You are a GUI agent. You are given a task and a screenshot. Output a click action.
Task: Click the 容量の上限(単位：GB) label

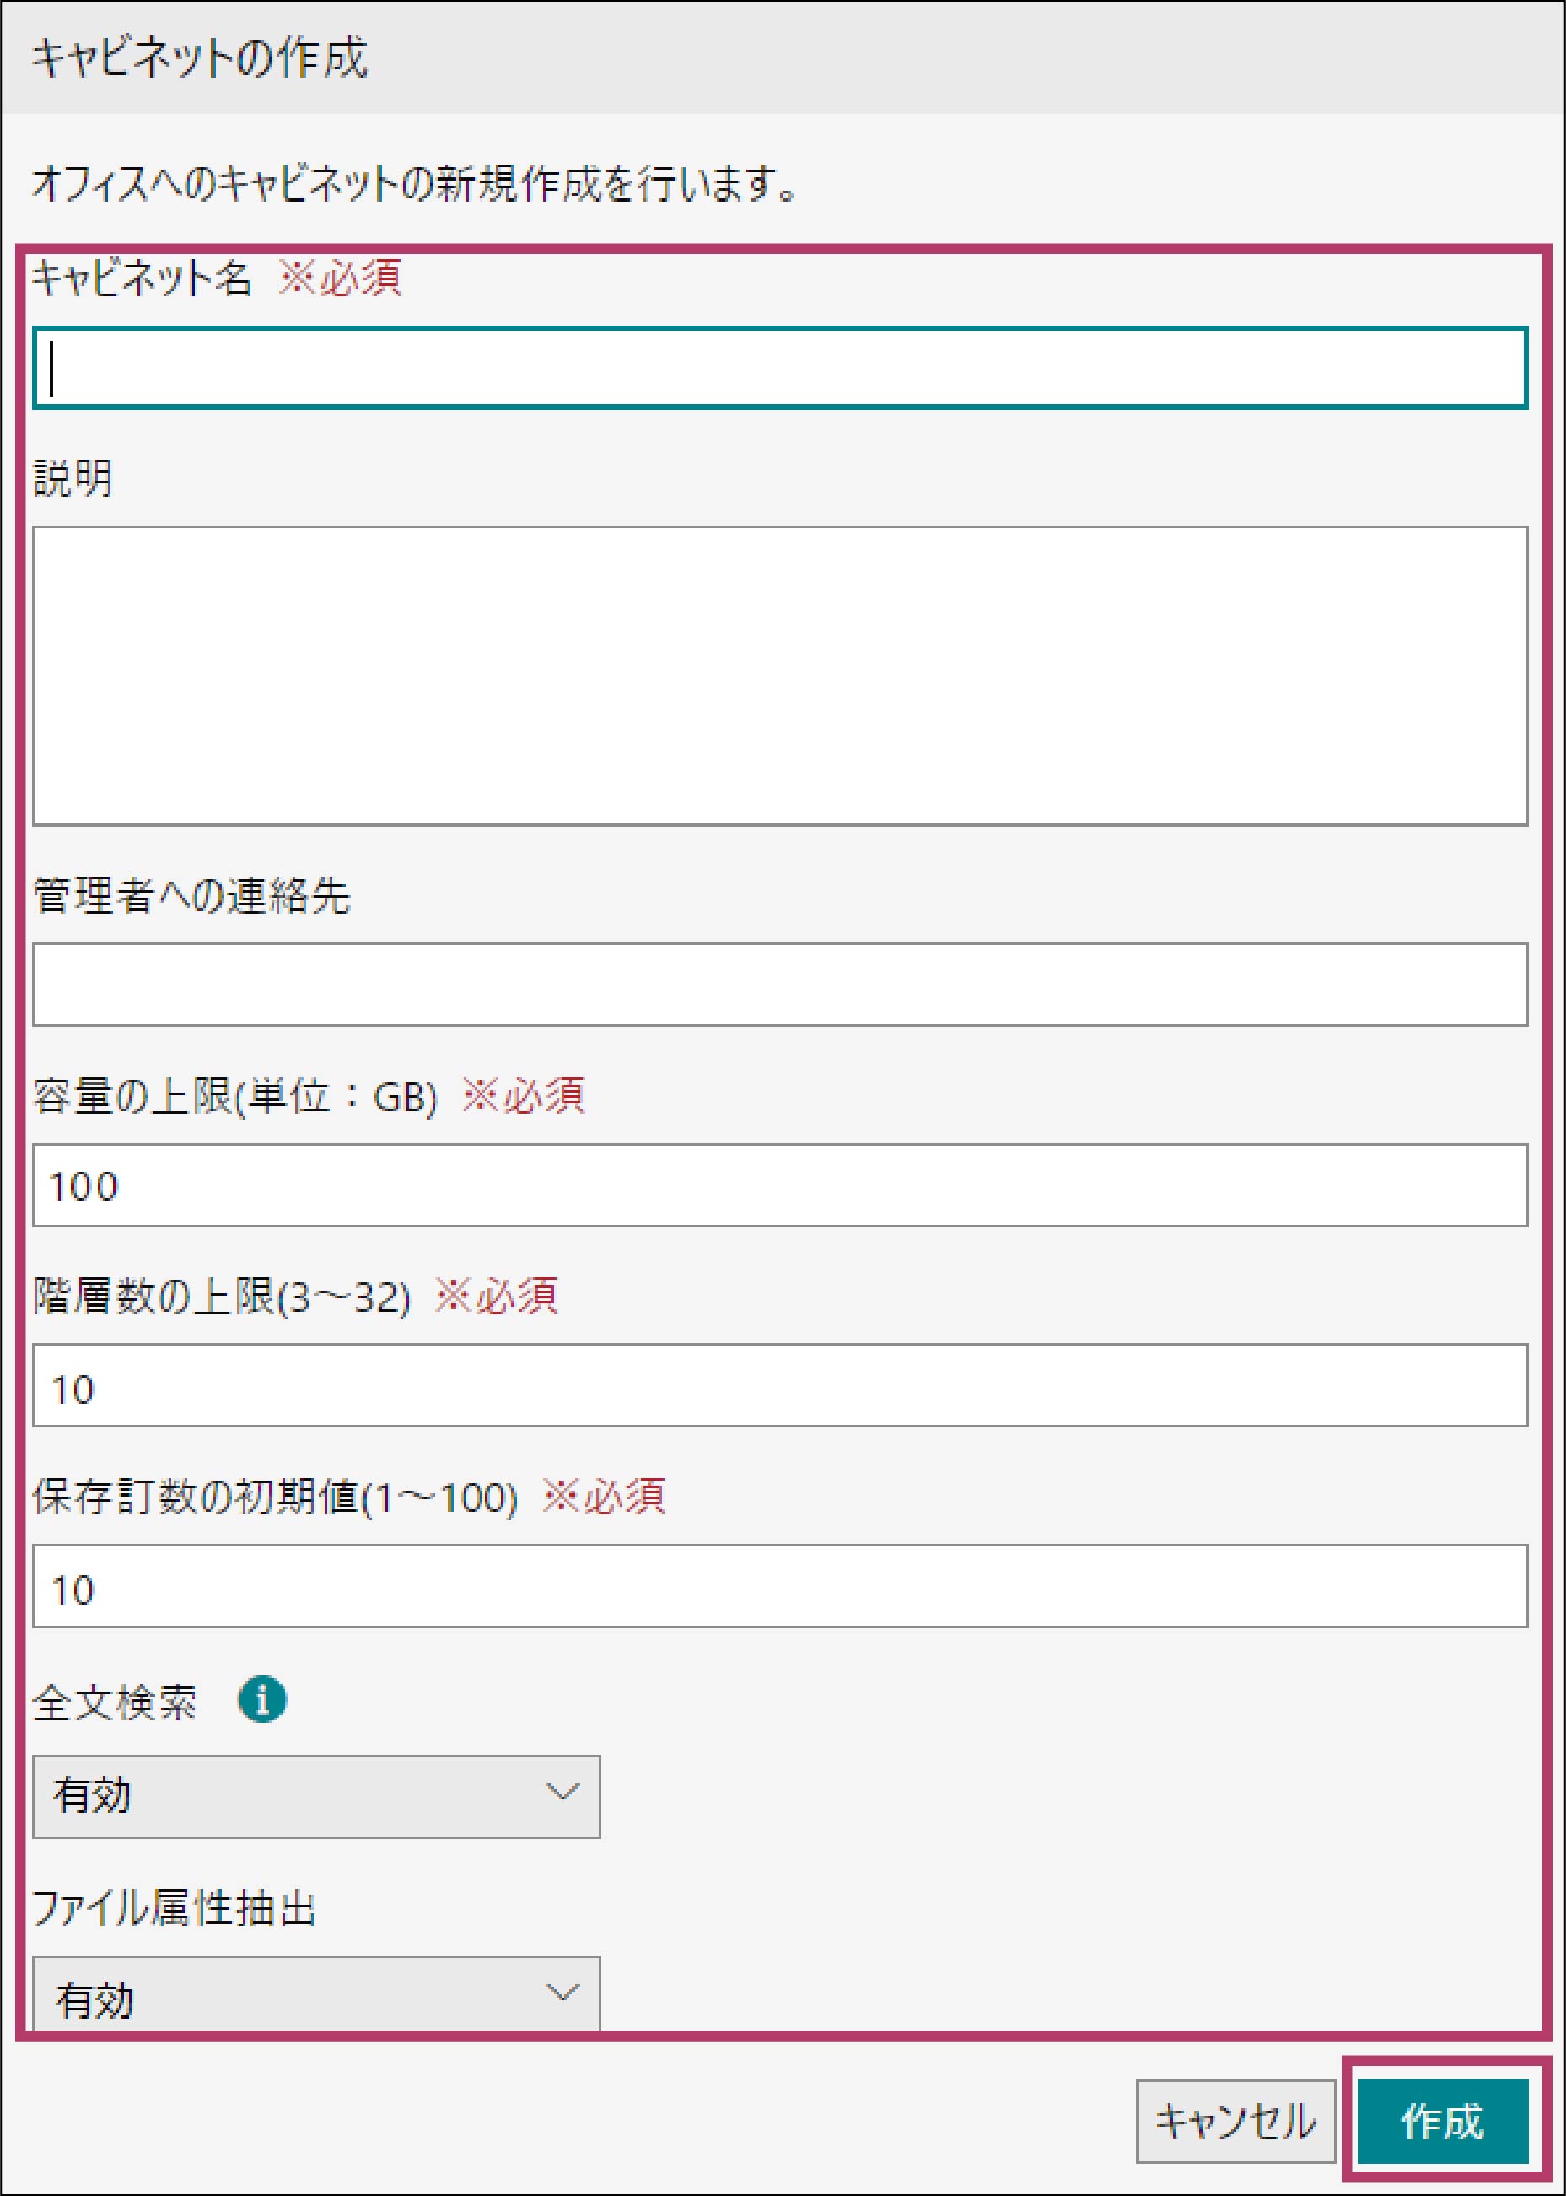(x=235, y=1097)
